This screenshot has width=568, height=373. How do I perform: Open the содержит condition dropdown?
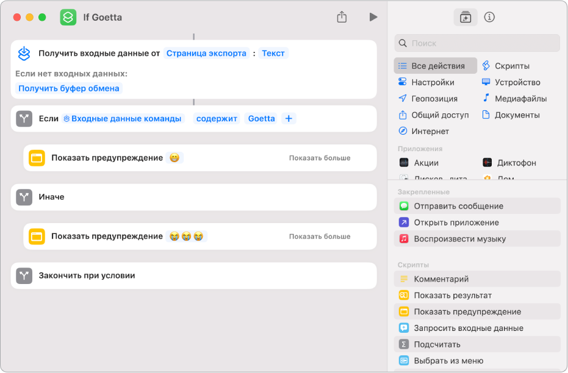[x=217, y=119]
